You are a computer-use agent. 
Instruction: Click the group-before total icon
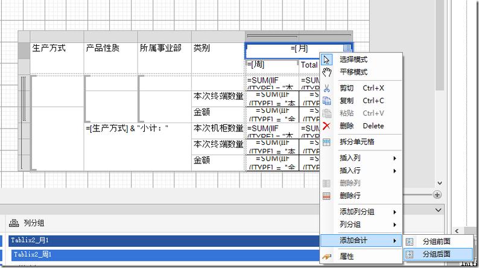tap(410, 241)
